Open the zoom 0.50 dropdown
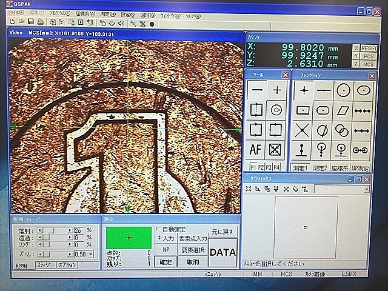Screen dimensions: 388x291 pos(91,254)
